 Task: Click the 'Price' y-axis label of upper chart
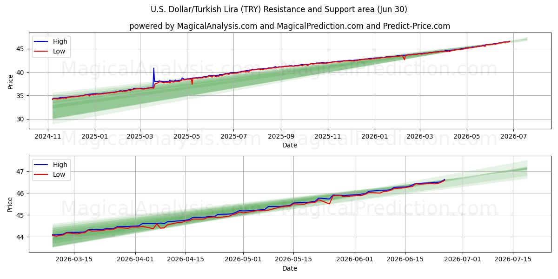point(10,81)
